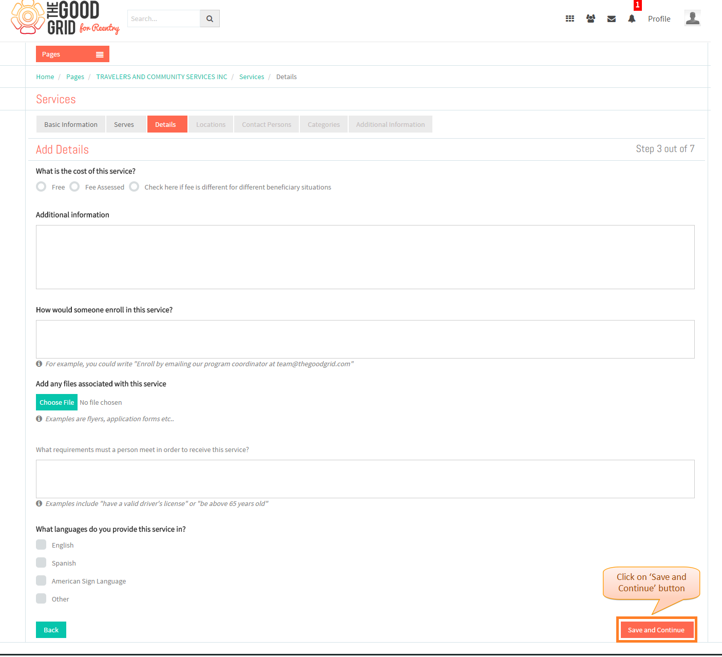
Task: Click the Save and Continue button
Action: 656,630
